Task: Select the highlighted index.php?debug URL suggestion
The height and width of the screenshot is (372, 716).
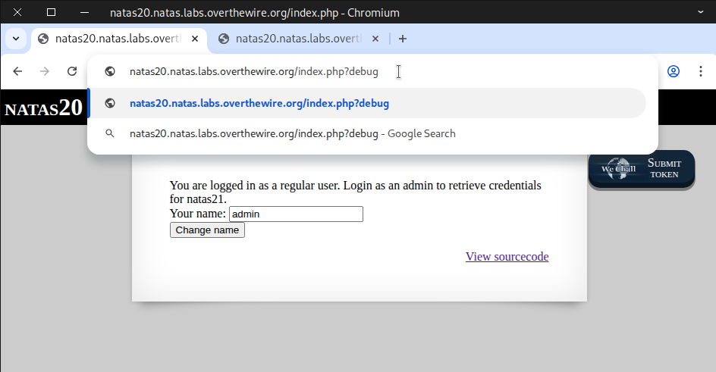Action: [259, 103]
